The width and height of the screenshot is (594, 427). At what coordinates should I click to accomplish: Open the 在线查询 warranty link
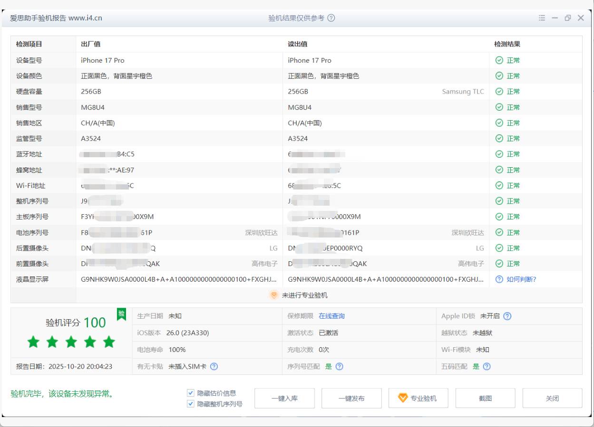pyautogui.click(x=331, y=316)
